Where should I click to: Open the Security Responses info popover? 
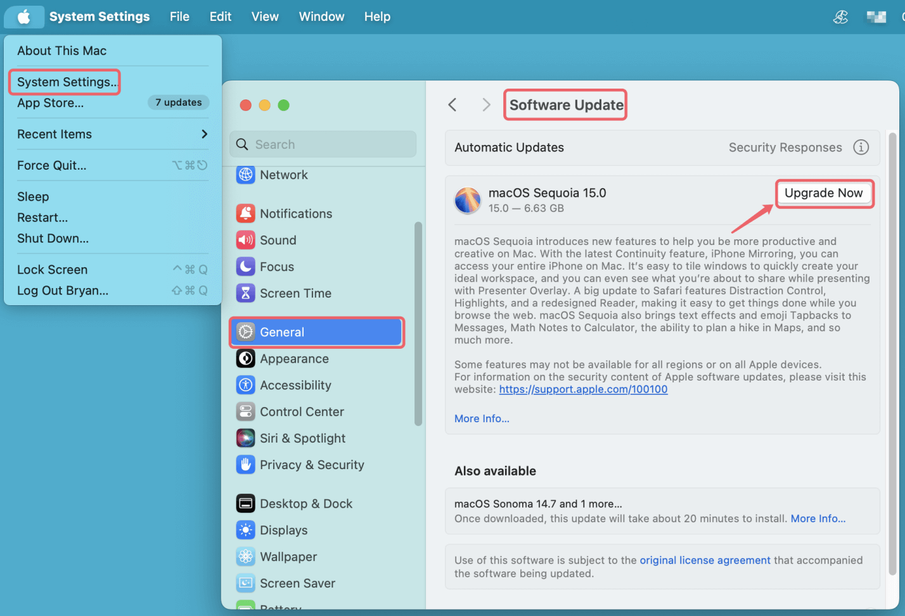(861, 147)
